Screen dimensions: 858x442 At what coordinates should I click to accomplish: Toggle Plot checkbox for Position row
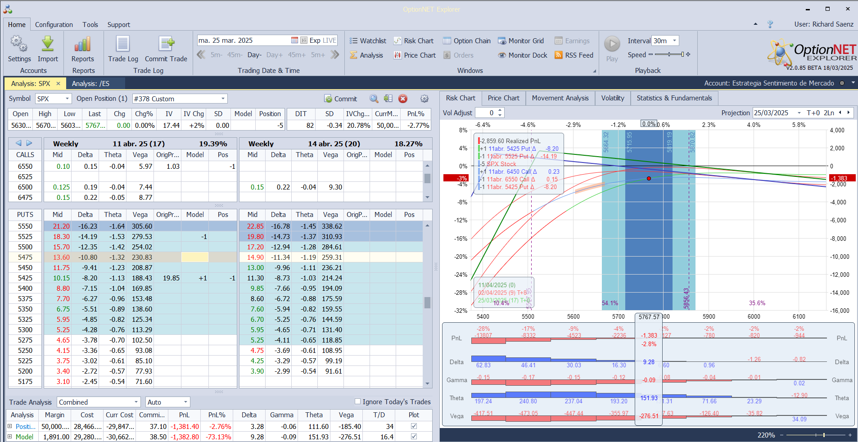414,426
